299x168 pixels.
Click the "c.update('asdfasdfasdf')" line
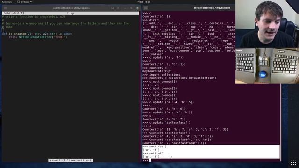pos(170,123)
